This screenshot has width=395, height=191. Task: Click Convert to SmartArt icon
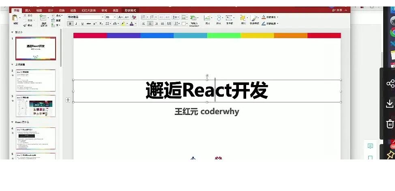(x=193, y=18)
